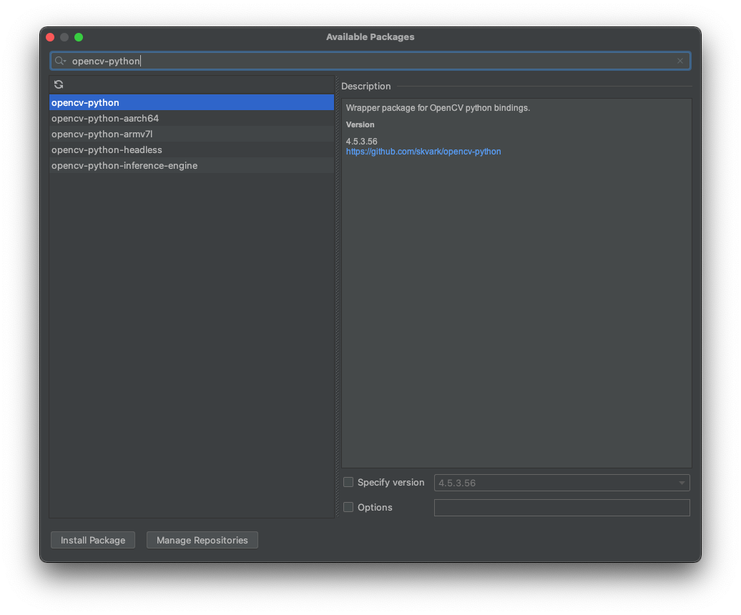Image resolution: width=741 pixels, height=615 pixels.
Task: Click the reload packages list icon
Action: [59, 84]
